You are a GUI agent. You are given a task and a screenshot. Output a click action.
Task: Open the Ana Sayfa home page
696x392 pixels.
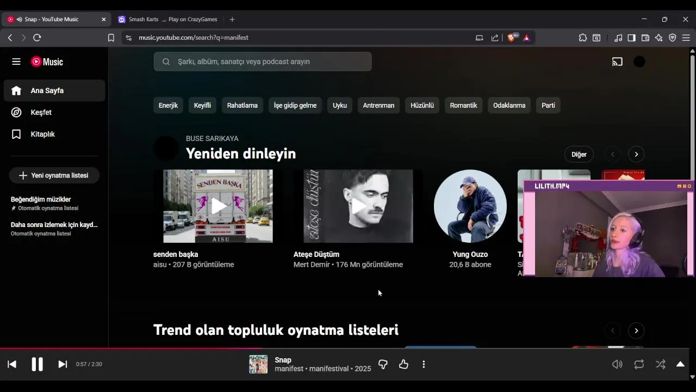(x=54, y=90)
